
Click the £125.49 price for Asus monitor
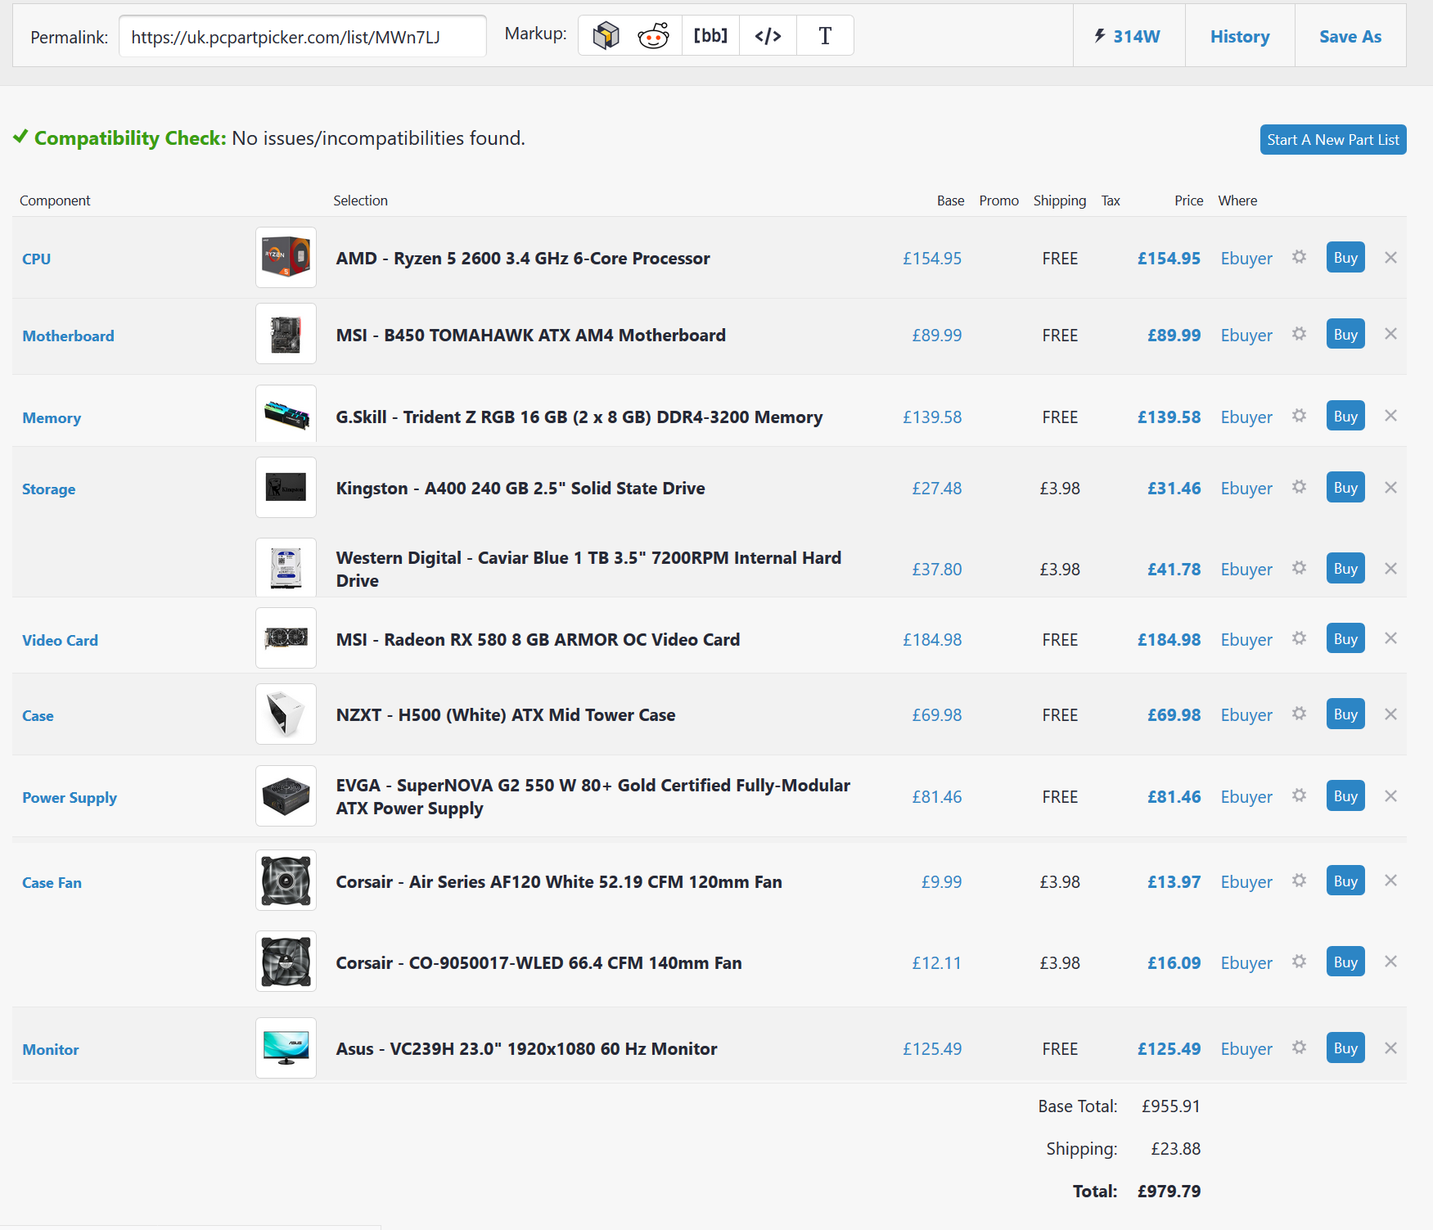(1169, 1049)
